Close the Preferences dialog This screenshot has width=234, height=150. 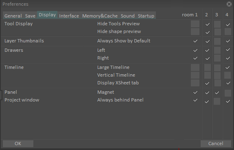[x=229, y=4]
